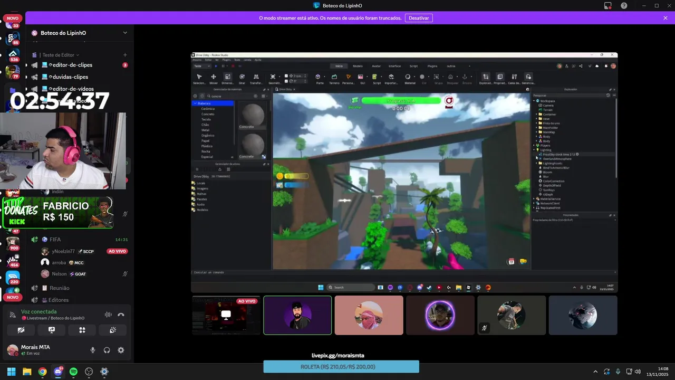
Task: Open the noise suppression waveform icon
Action: (x=108, y=315)
